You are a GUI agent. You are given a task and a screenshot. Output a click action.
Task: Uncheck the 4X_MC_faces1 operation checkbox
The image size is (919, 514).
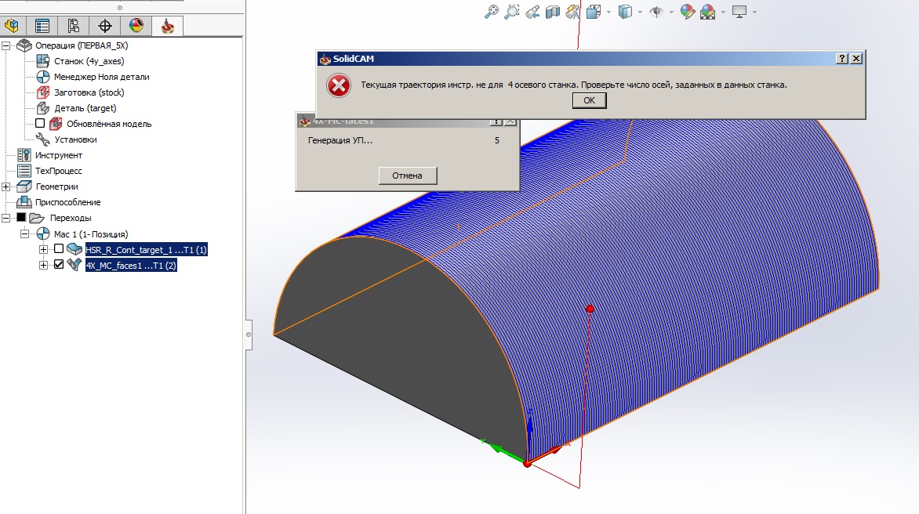(59, 265)
